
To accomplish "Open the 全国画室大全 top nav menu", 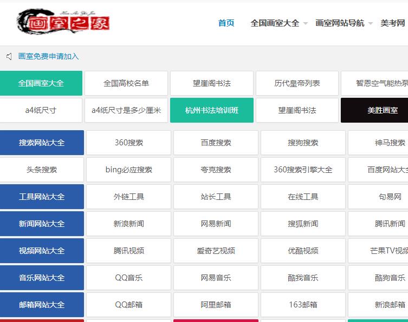I will click(275, 23).
